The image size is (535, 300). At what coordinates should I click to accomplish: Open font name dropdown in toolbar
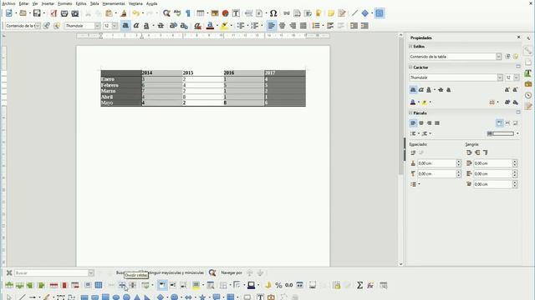(97, 26)
